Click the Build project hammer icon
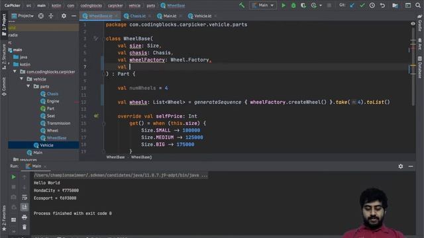 (x=241, y=5)
